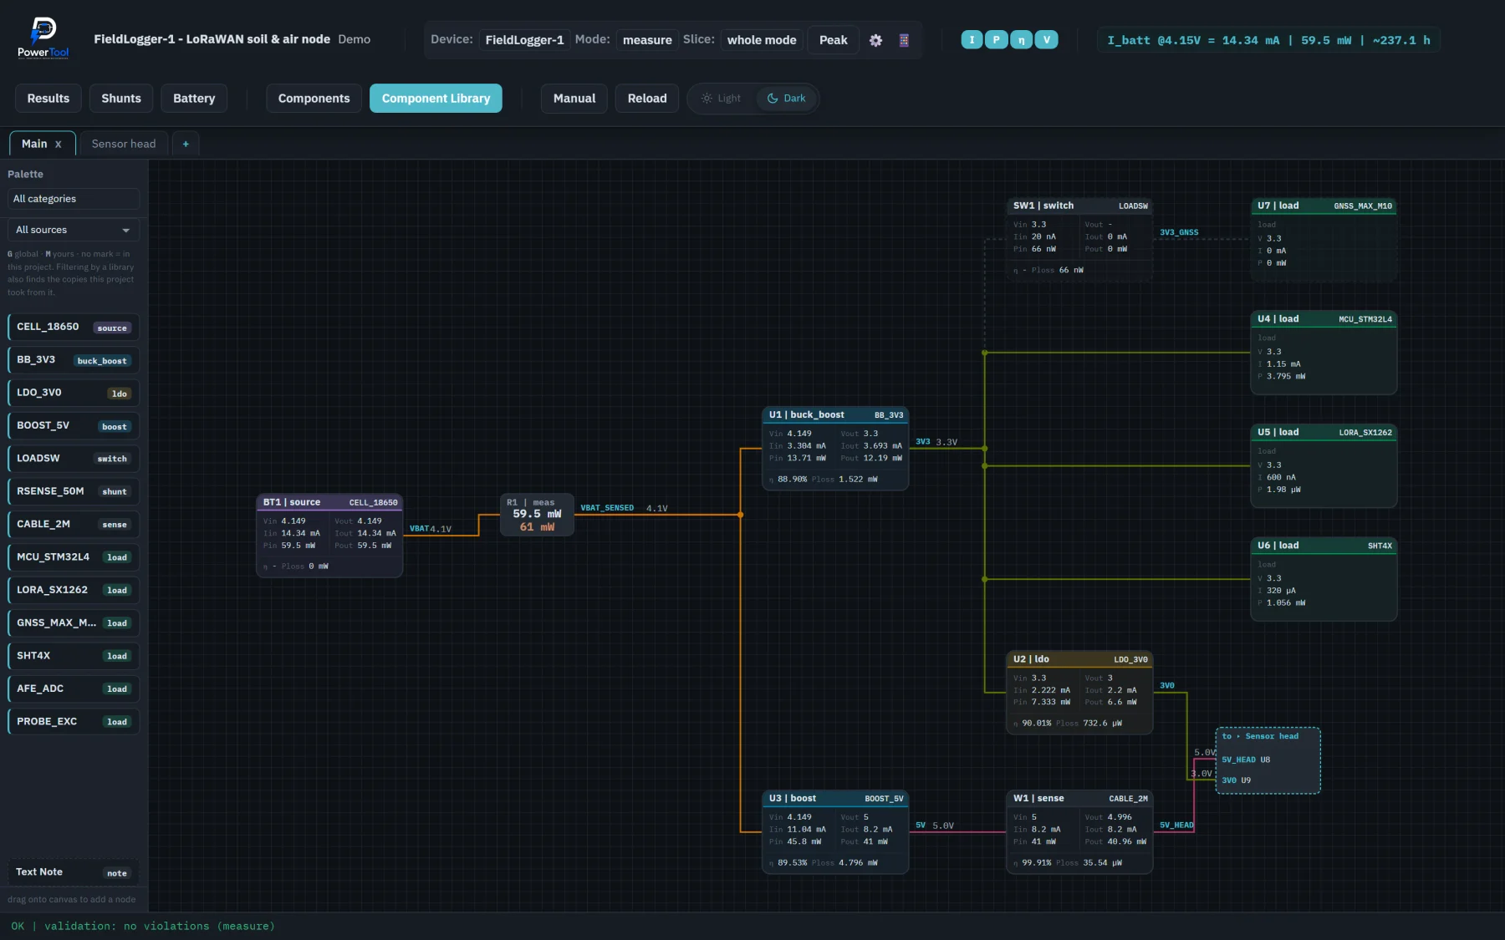The width and height of the screenshot is (1505, 940).
Task: Open the calculator icon in toolbar
Action: pyautogui.click(x=904, y=40)
